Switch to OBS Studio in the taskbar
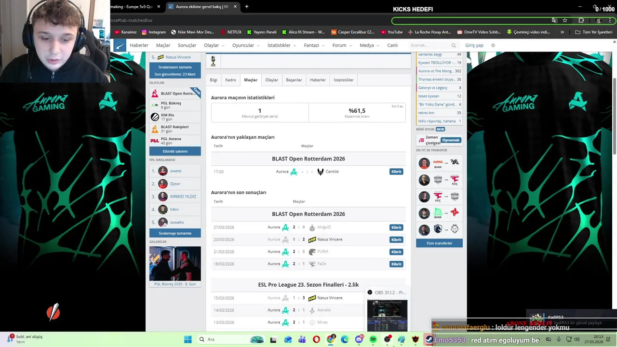Image resolution: width=617 pixels, height=347 pixels. click(387, 339)
